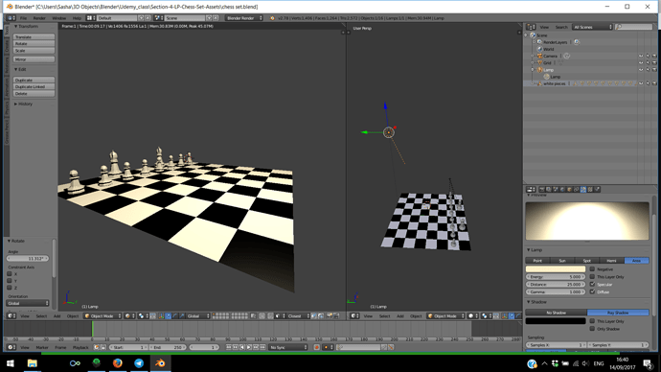This screenshot has height=372, width=661.
Task: Toggle the Only Shadow checkbox
Action: (592, 329)
